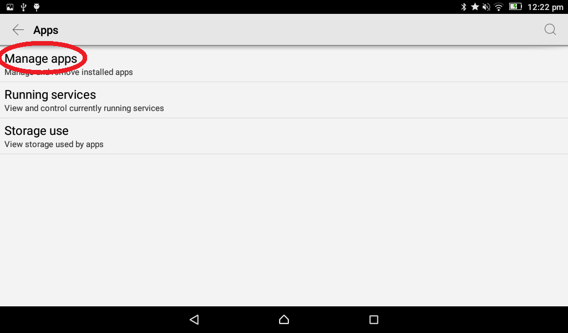
Task: Tap the muted sound status icon
Action: point(486,7)
